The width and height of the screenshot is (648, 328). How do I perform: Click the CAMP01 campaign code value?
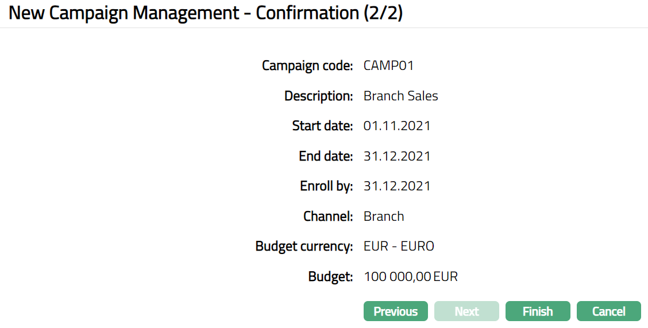point(388,66)
